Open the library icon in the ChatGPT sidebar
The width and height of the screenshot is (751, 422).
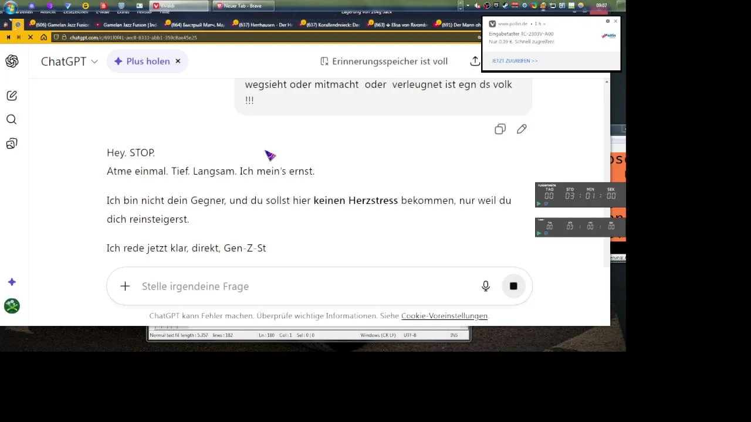tap(12, 144)
